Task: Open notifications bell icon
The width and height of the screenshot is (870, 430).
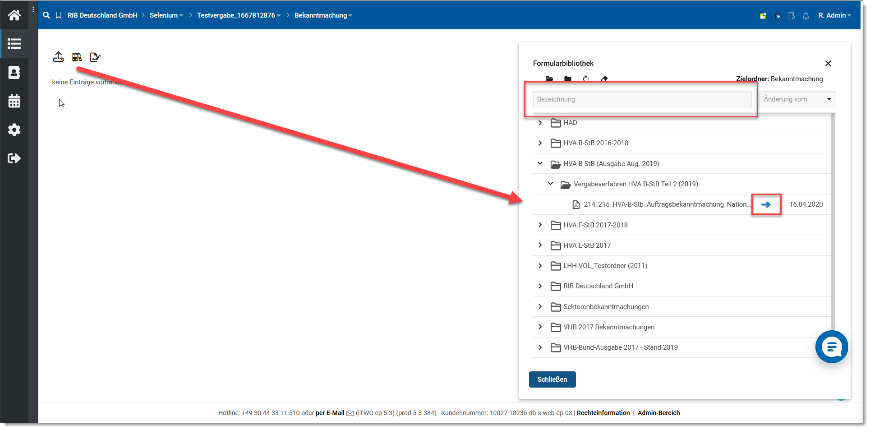Action: click(x=806, y=16)
